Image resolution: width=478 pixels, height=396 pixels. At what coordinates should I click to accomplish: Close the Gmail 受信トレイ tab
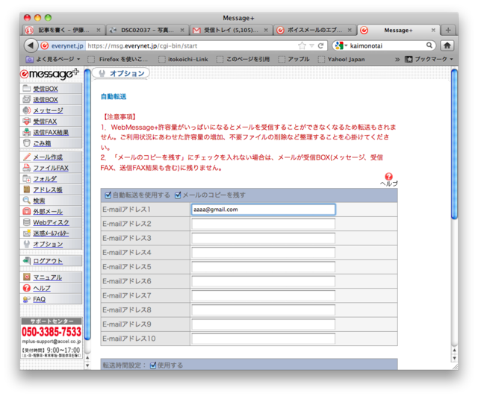(x=266, y=30)
